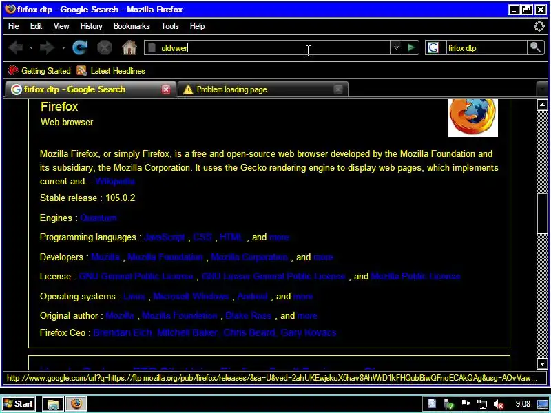551x413 pixels.
Task: Open the Action Center flag icon
Action: click(466, 404)
